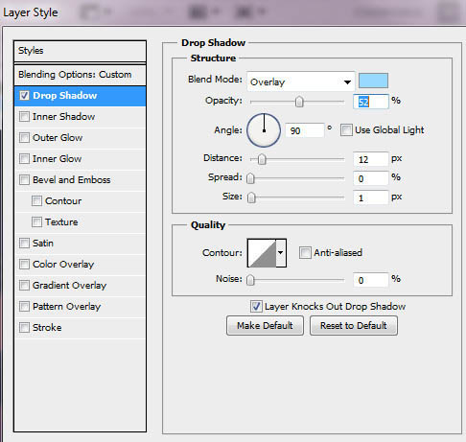Click the Angle value input field
The image size is (466, 442).
pos(304,130)
